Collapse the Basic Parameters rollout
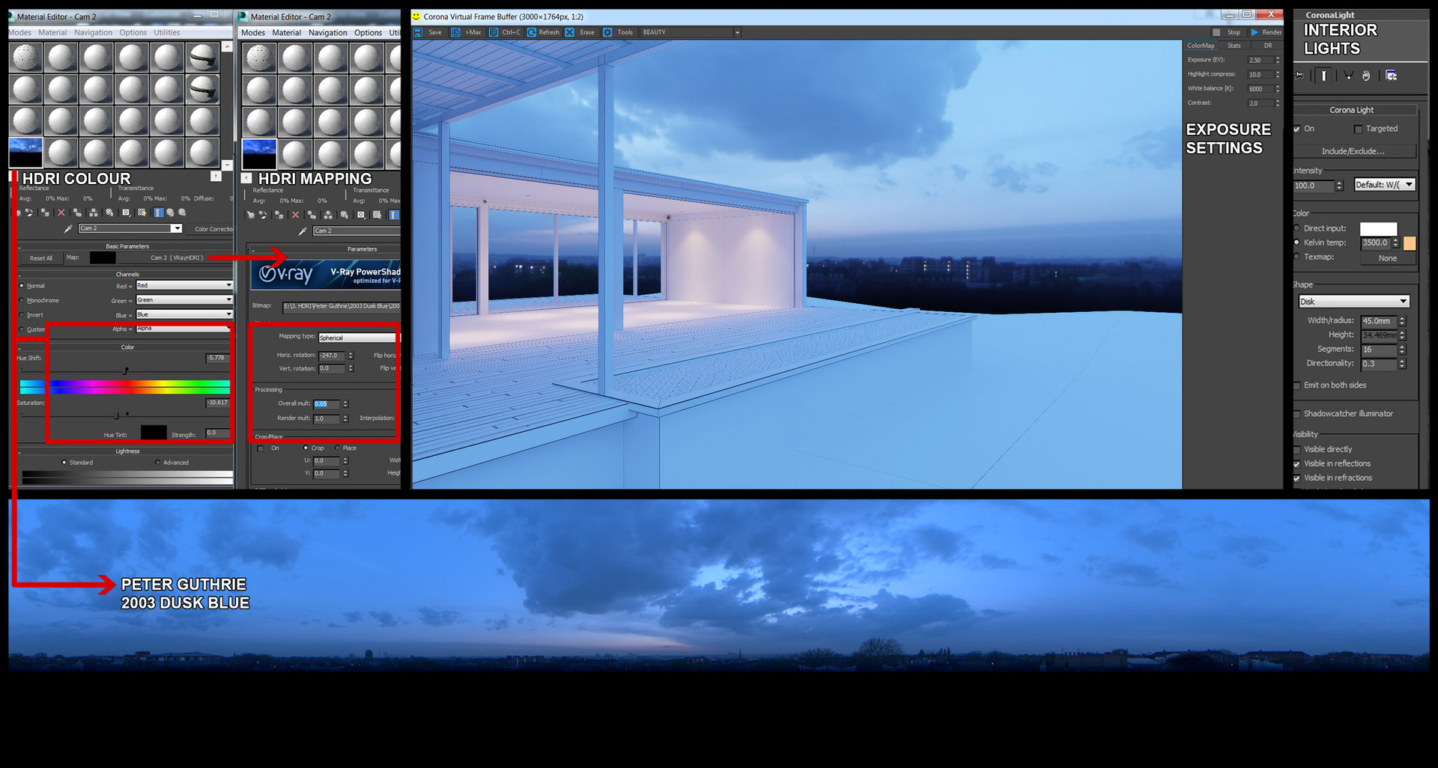1438x768 pixels. point(126,246)
